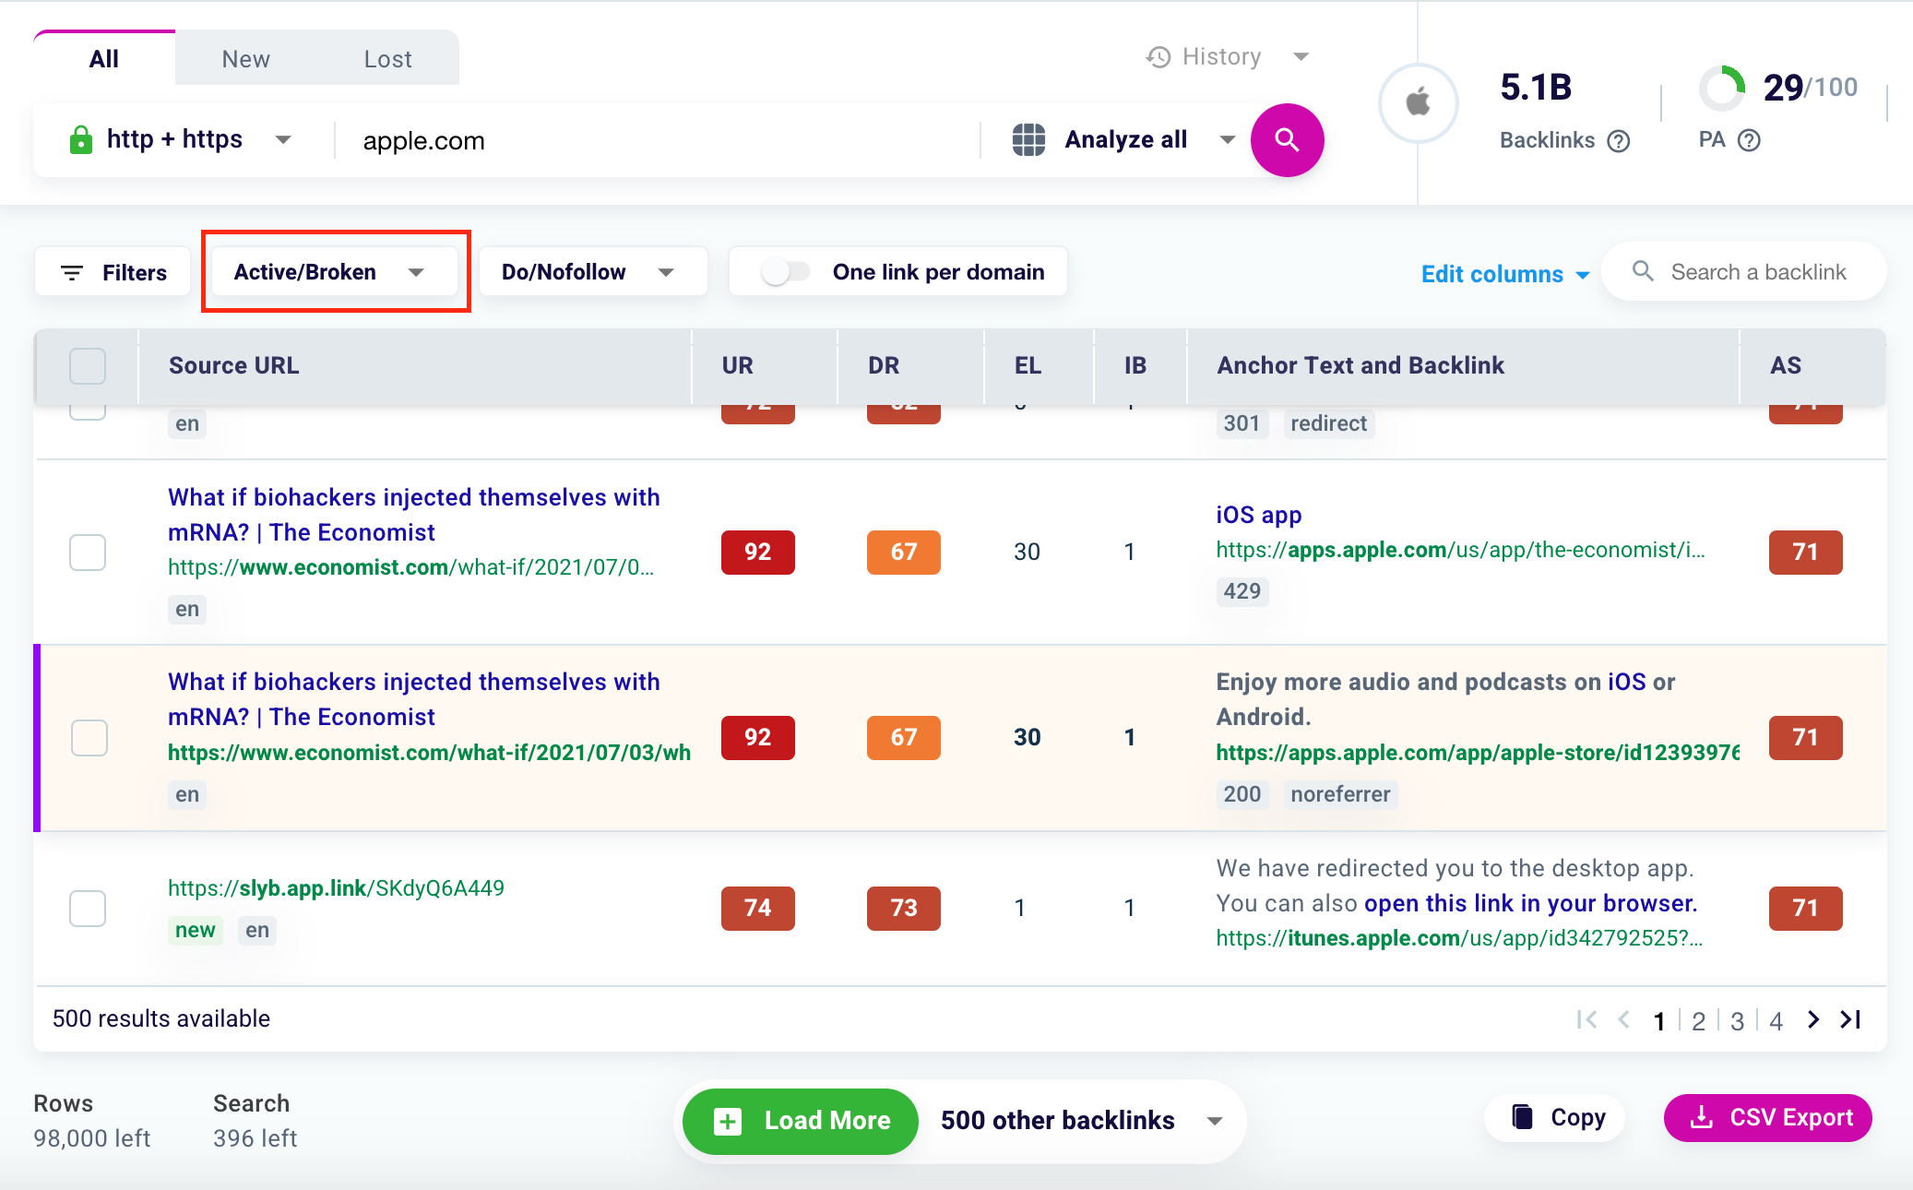Check the select-all header checkbox

88,366
